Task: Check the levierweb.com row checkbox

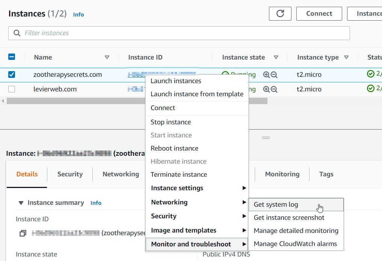Action: coord(12,89)
